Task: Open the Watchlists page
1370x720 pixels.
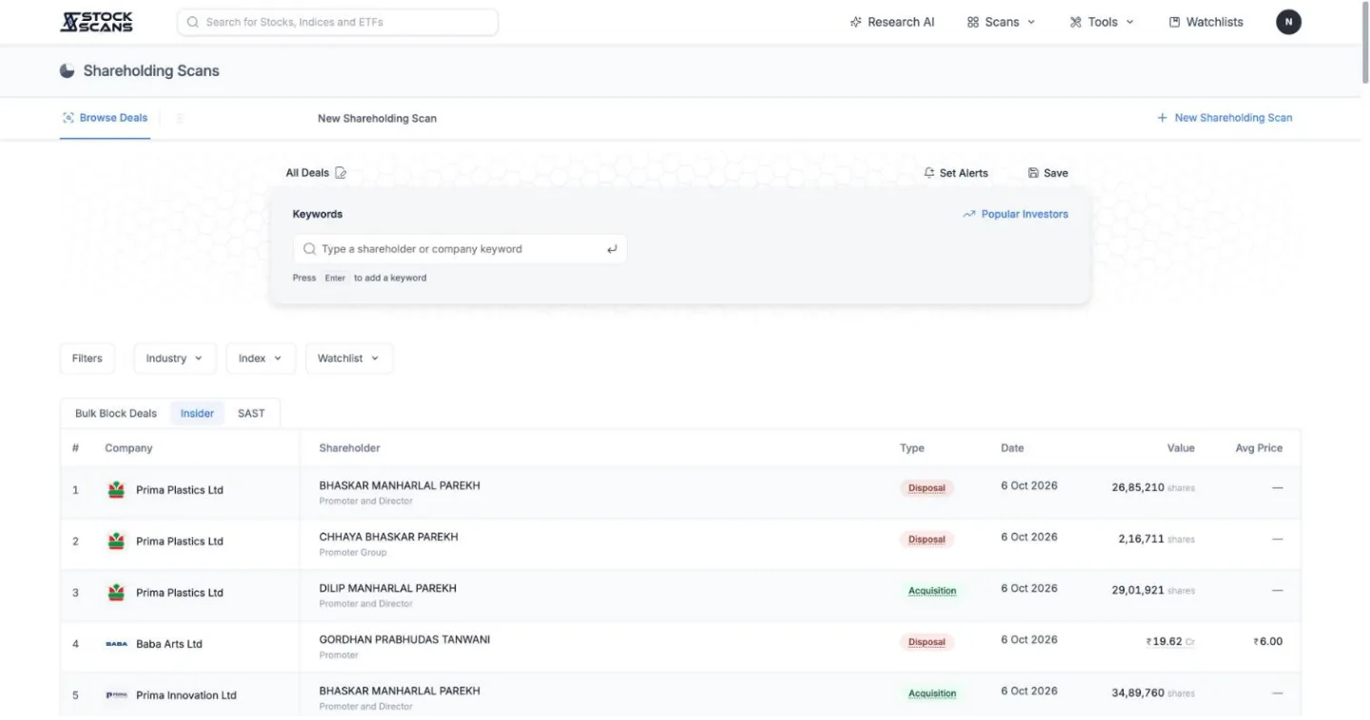Action: pyautogui.click(x=1205, y=22)
